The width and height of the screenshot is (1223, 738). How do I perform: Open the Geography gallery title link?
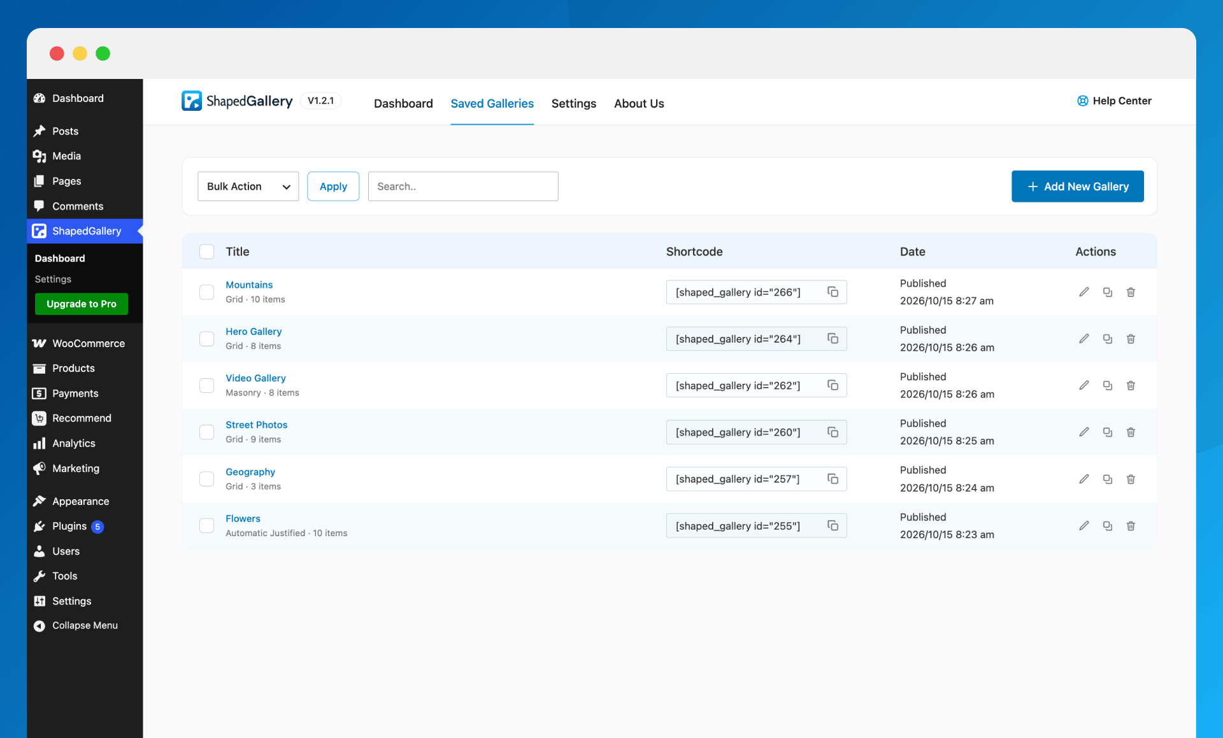[x=250, y=472]
